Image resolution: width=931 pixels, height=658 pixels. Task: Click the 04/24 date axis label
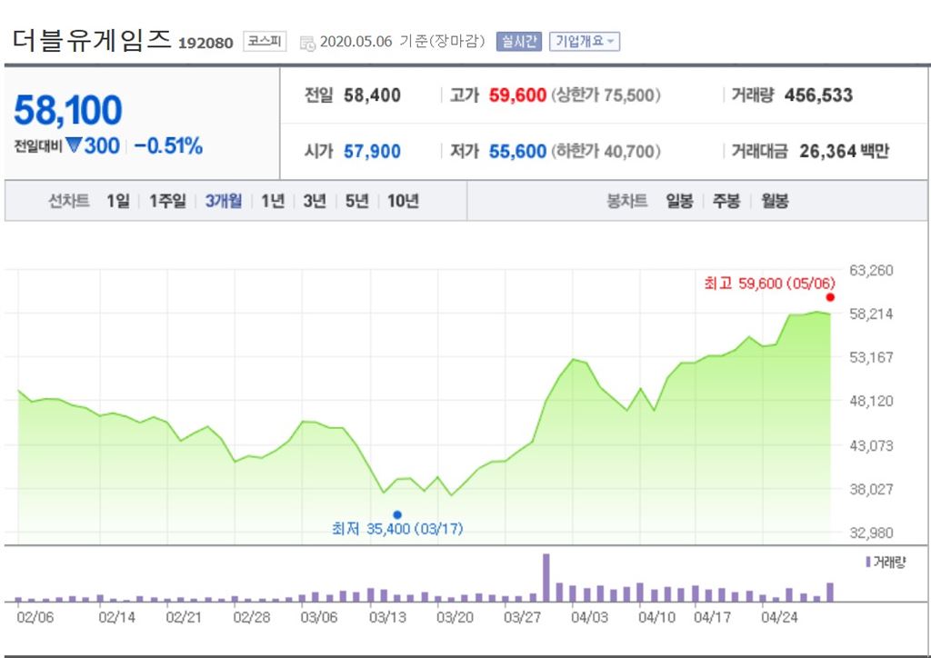[779, 617]
